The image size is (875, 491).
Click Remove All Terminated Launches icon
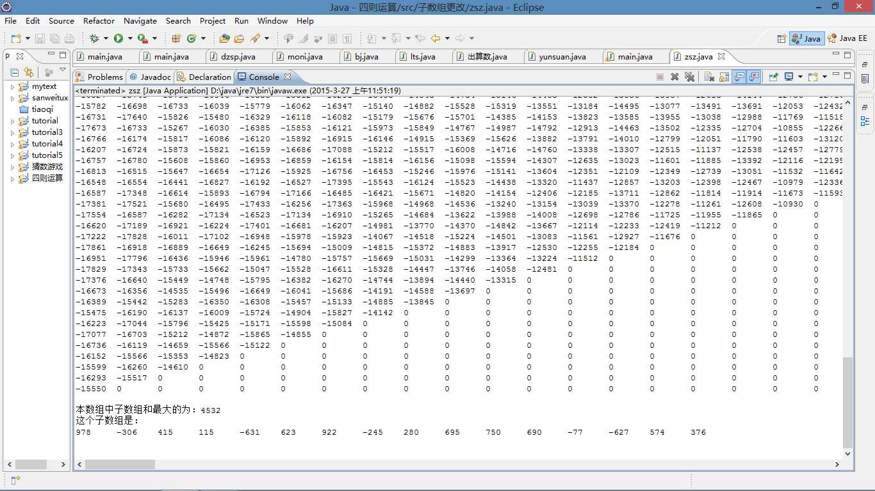(x=689, y=77)
